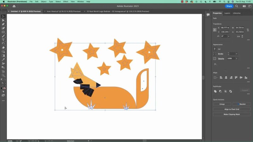Image resolution: width=253 pixels, height=142 pixels.
Task: Select the Paintbrush tool
Action: (x=3, y=36)
